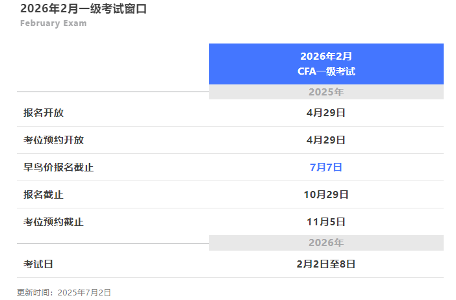Select the 2025年 gray section bar
The height and width of the screenshot is (300, 456).
(x=326, y=92)
